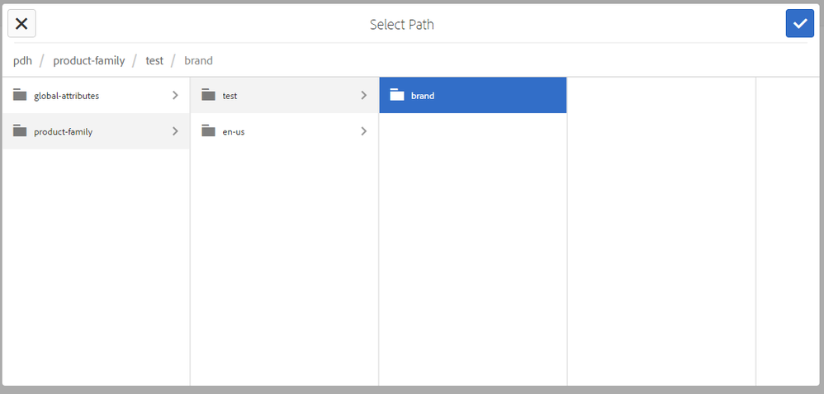This screenshot has width=824, height=394.
Task: Select brand in the breadcrumb trail
Action: 198,60
